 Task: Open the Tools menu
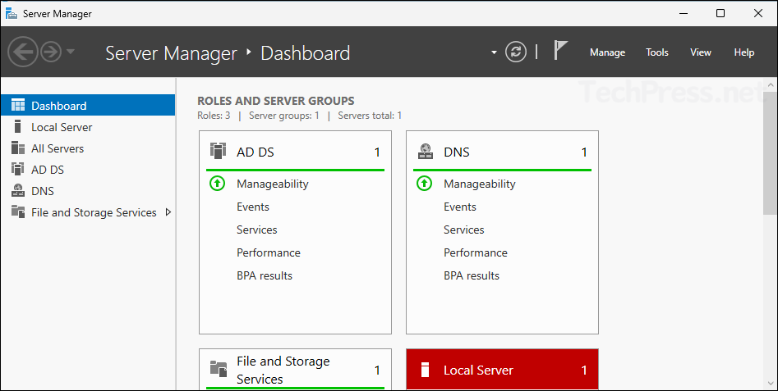[x=657, y=52]
